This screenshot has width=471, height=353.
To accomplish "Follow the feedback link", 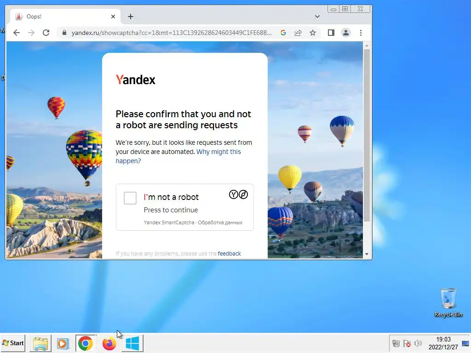I will pyautogui.click(x=229, y=254).
